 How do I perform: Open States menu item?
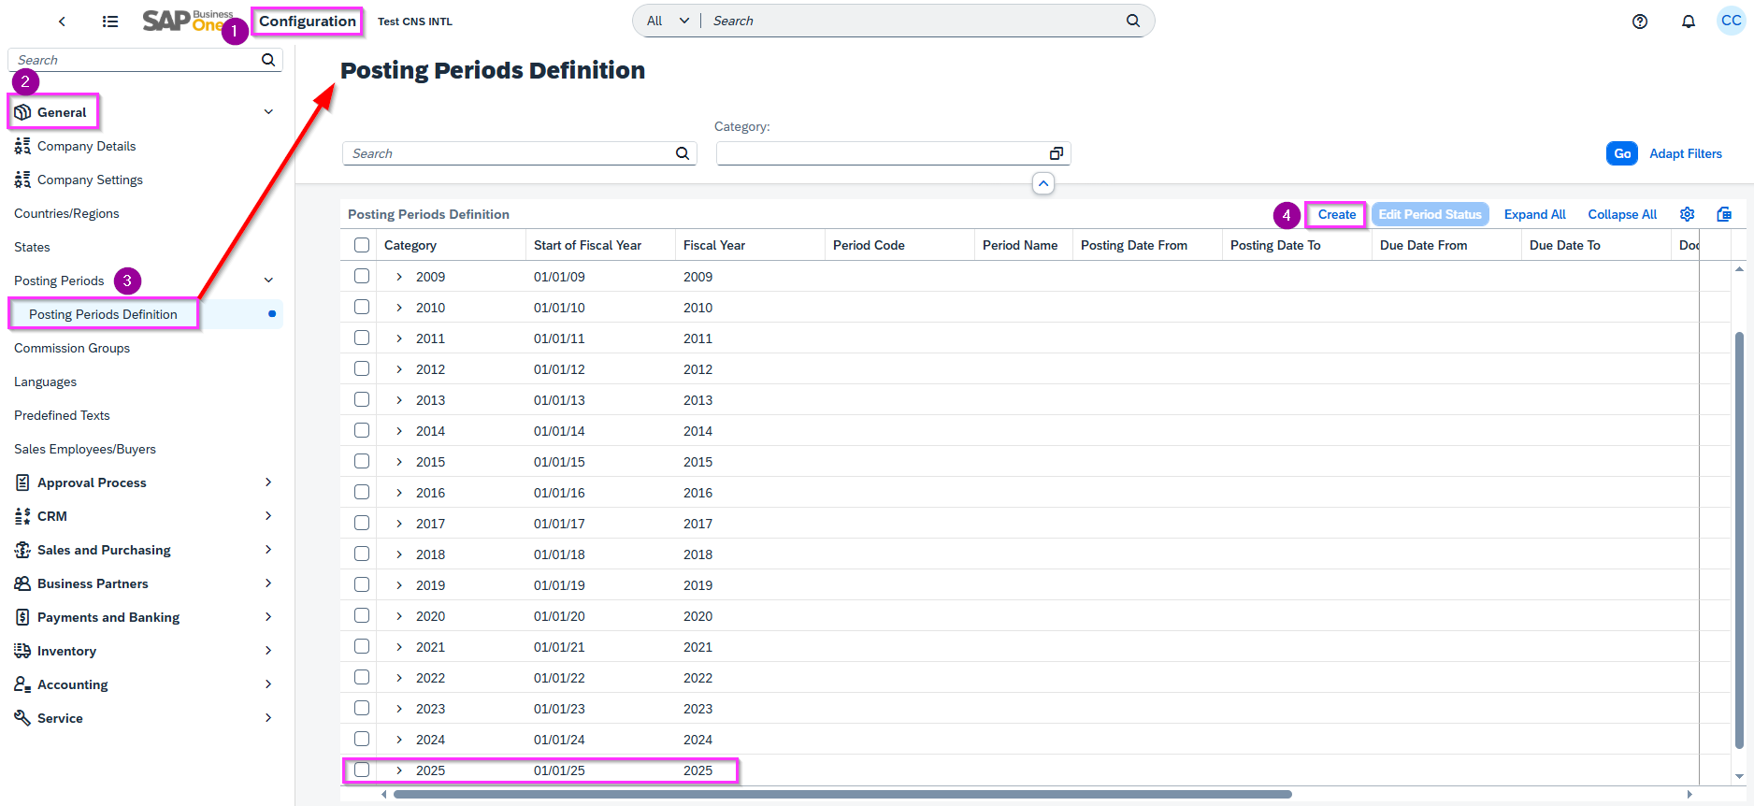(x=32, y=247)
